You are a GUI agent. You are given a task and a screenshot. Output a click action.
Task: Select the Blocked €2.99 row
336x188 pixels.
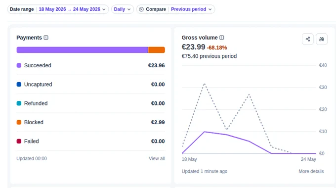(90, 122)
